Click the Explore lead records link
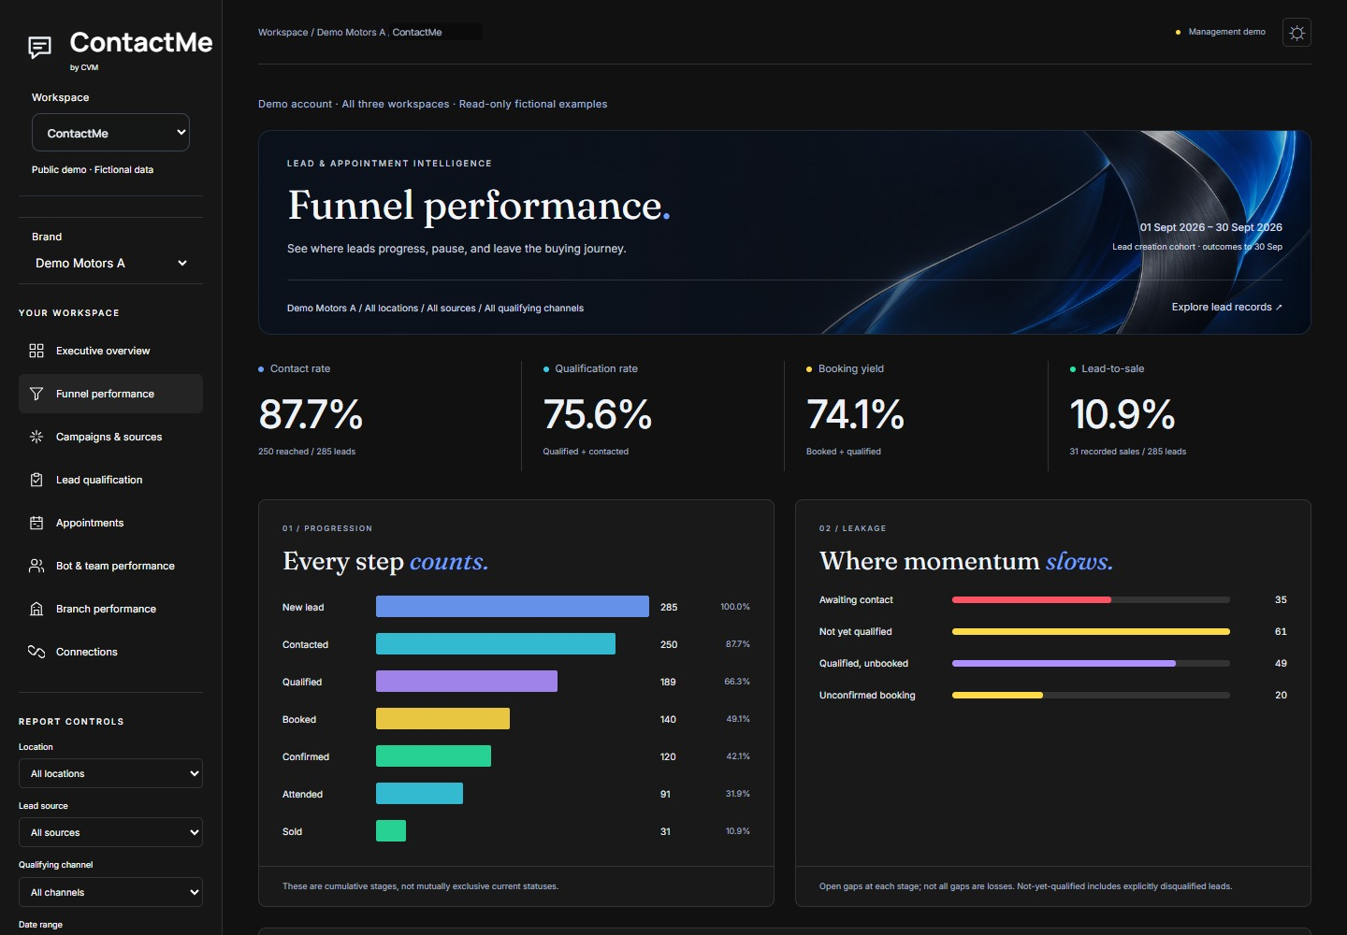 1226,307
